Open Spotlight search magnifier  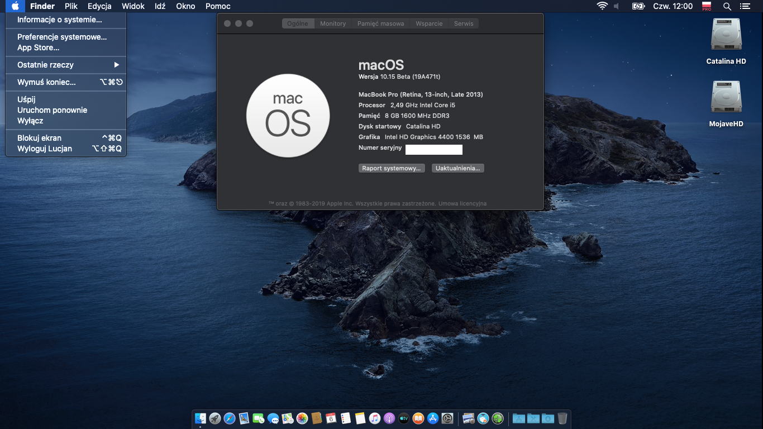coord(727,6)
